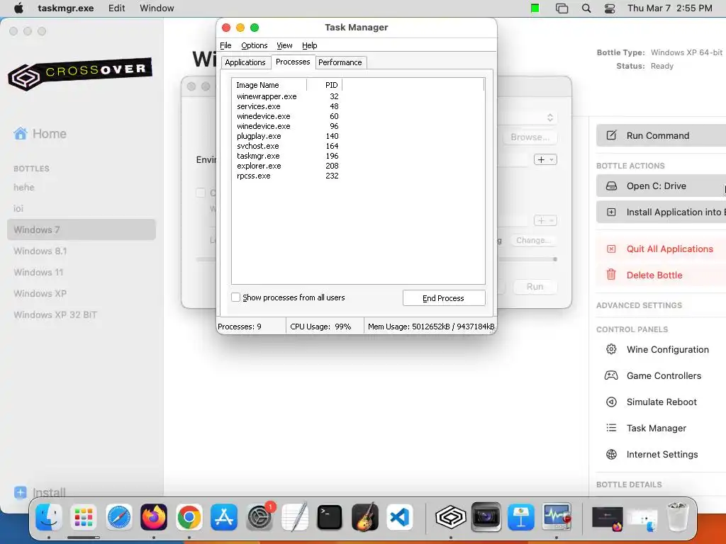Screen dimensions: 726x544
Task: Click the Open C: Drive disk icon
Action: click(611, 186)
